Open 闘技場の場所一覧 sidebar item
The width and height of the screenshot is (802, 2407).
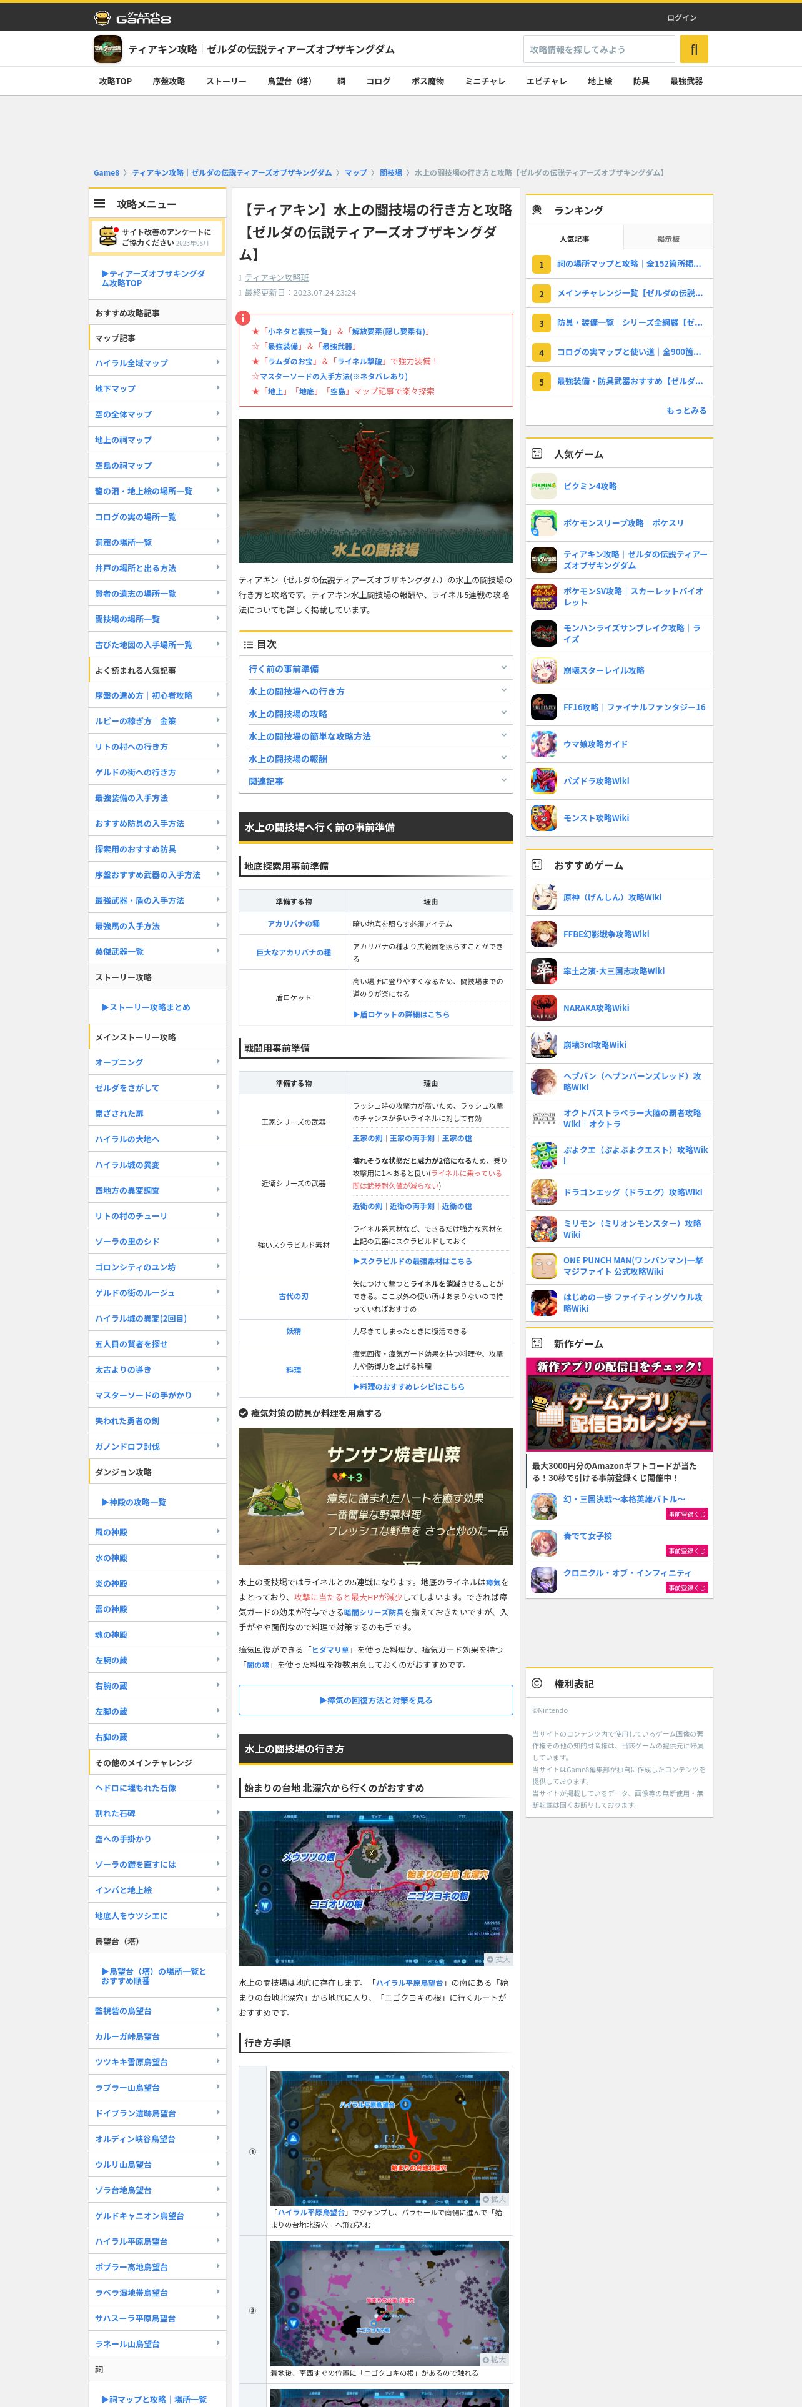(157, 619)
